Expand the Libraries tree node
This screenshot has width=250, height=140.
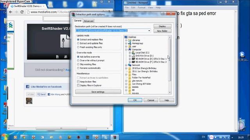click(126, 40)
